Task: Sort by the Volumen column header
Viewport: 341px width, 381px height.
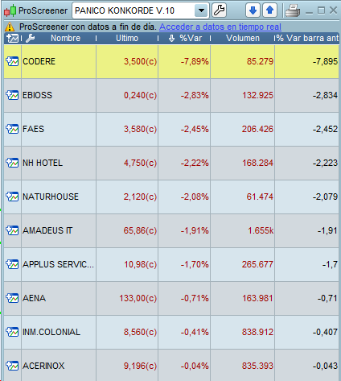Action: tap(243, 39)
